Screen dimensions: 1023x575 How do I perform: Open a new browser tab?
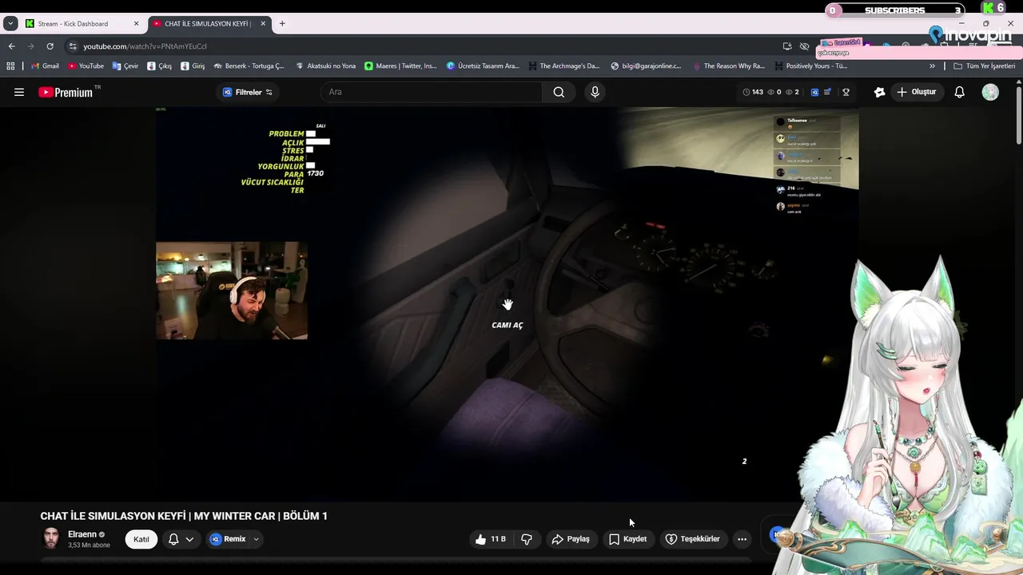(x=282, y=24)
